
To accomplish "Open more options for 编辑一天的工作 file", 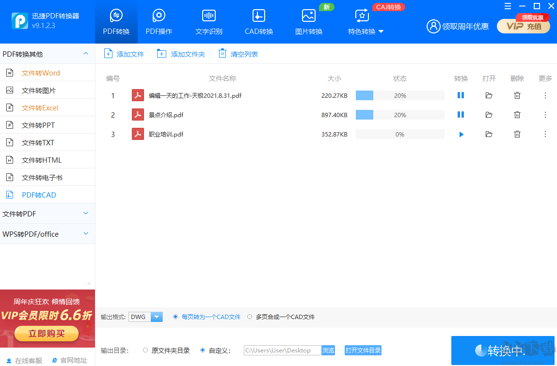I will [545, 95].
